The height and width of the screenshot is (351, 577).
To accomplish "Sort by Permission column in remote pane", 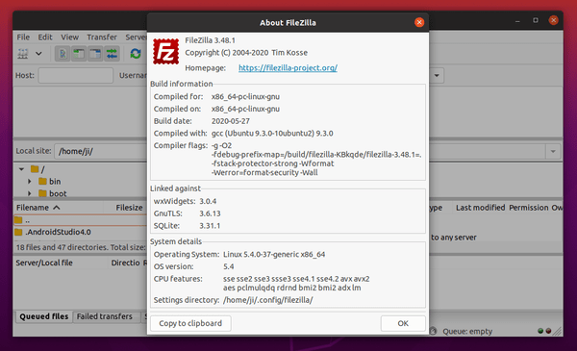I will coord(529,208).
